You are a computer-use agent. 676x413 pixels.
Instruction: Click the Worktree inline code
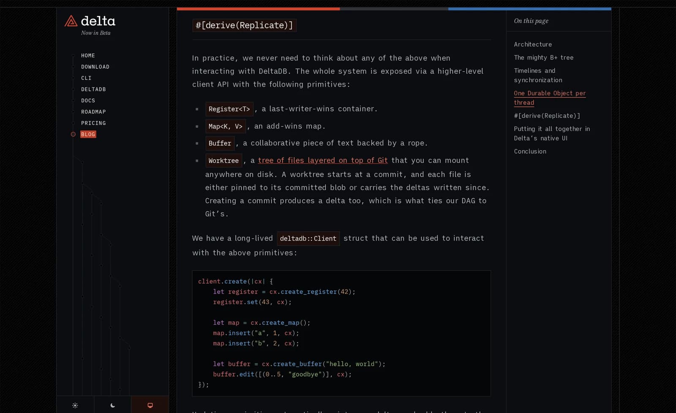pyautogui.click(x=224, y=160)
